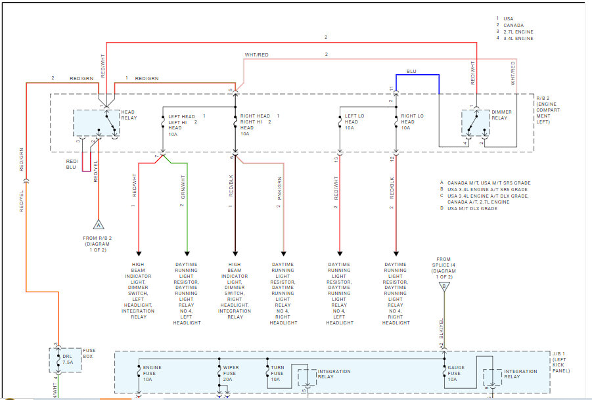Click INTEGRATION RELAY label beside GAUGE fuse

(520, 374)
